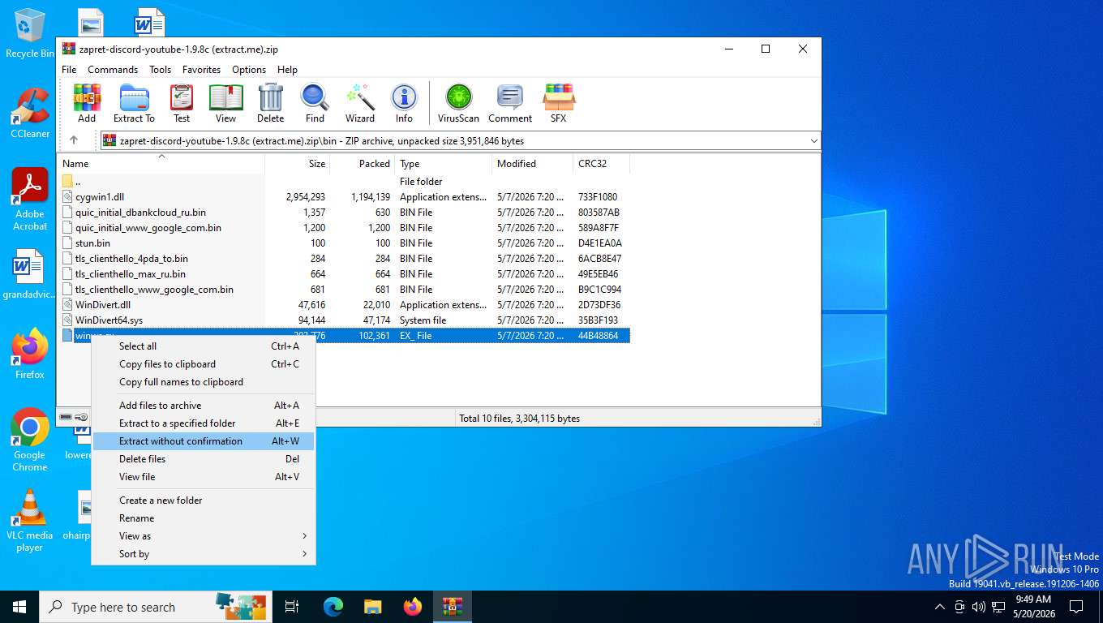Choose Delete files in context menu
The width and height of the screenshot is (1103, 623).
(x=204, y=459)
